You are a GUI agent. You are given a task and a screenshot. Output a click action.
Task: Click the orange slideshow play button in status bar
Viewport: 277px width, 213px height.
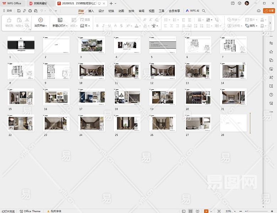tap(206, 211)
